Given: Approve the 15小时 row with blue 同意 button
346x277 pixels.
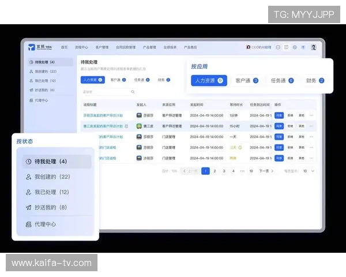Looking at the screenshot, I should pyautogui.click(x=279, y=126).
